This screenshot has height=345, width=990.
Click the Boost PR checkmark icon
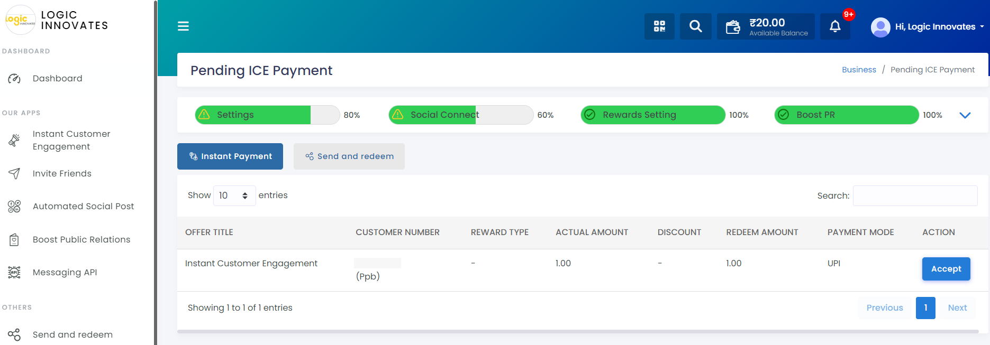point(784,115)
